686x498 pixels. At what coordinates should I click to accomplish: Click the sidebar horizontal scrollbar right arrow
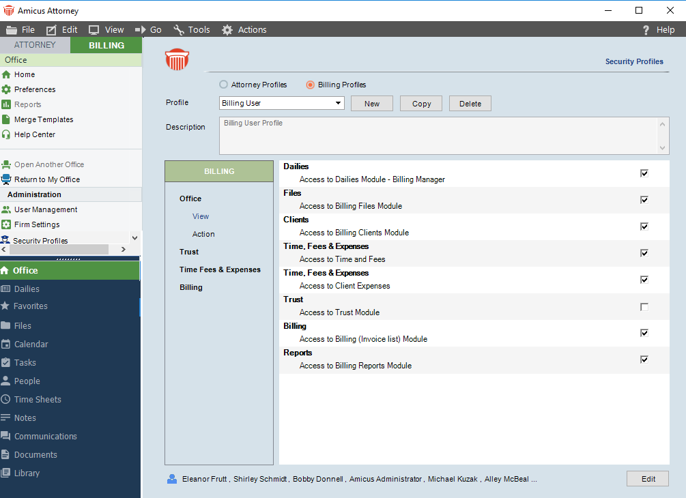(124, 249)
